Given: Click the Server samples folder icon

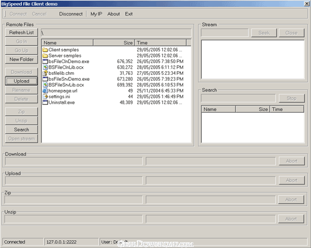Looking at the screenshot, I should click(45, 56).
